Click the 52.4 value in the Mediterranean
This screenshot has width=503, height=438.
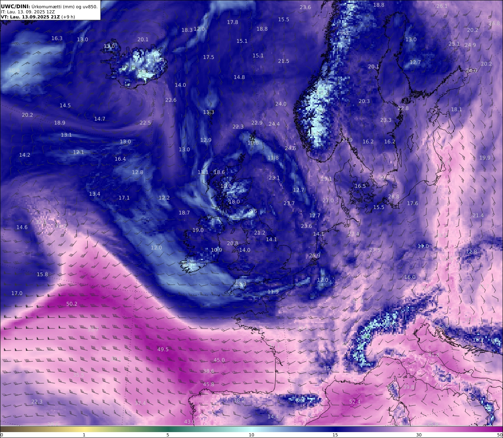click(355, 401)
